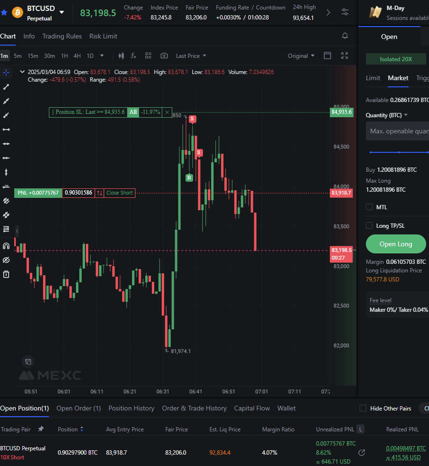Sort by the Position column arrows
Image resolution: width=429 pixels, height=466 pixels.
[82, 429]
